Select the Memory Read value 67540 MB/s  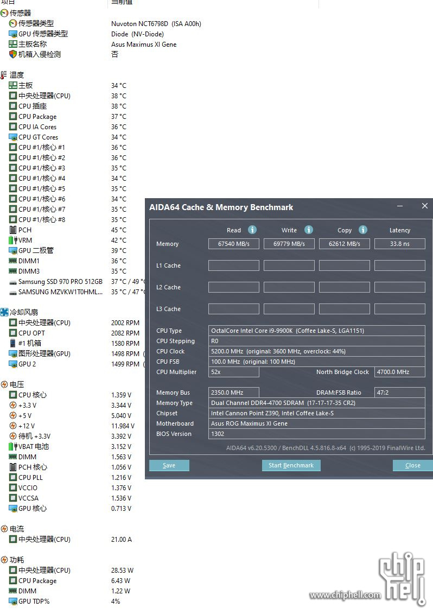pyautogui.click(x=234, y=244)
